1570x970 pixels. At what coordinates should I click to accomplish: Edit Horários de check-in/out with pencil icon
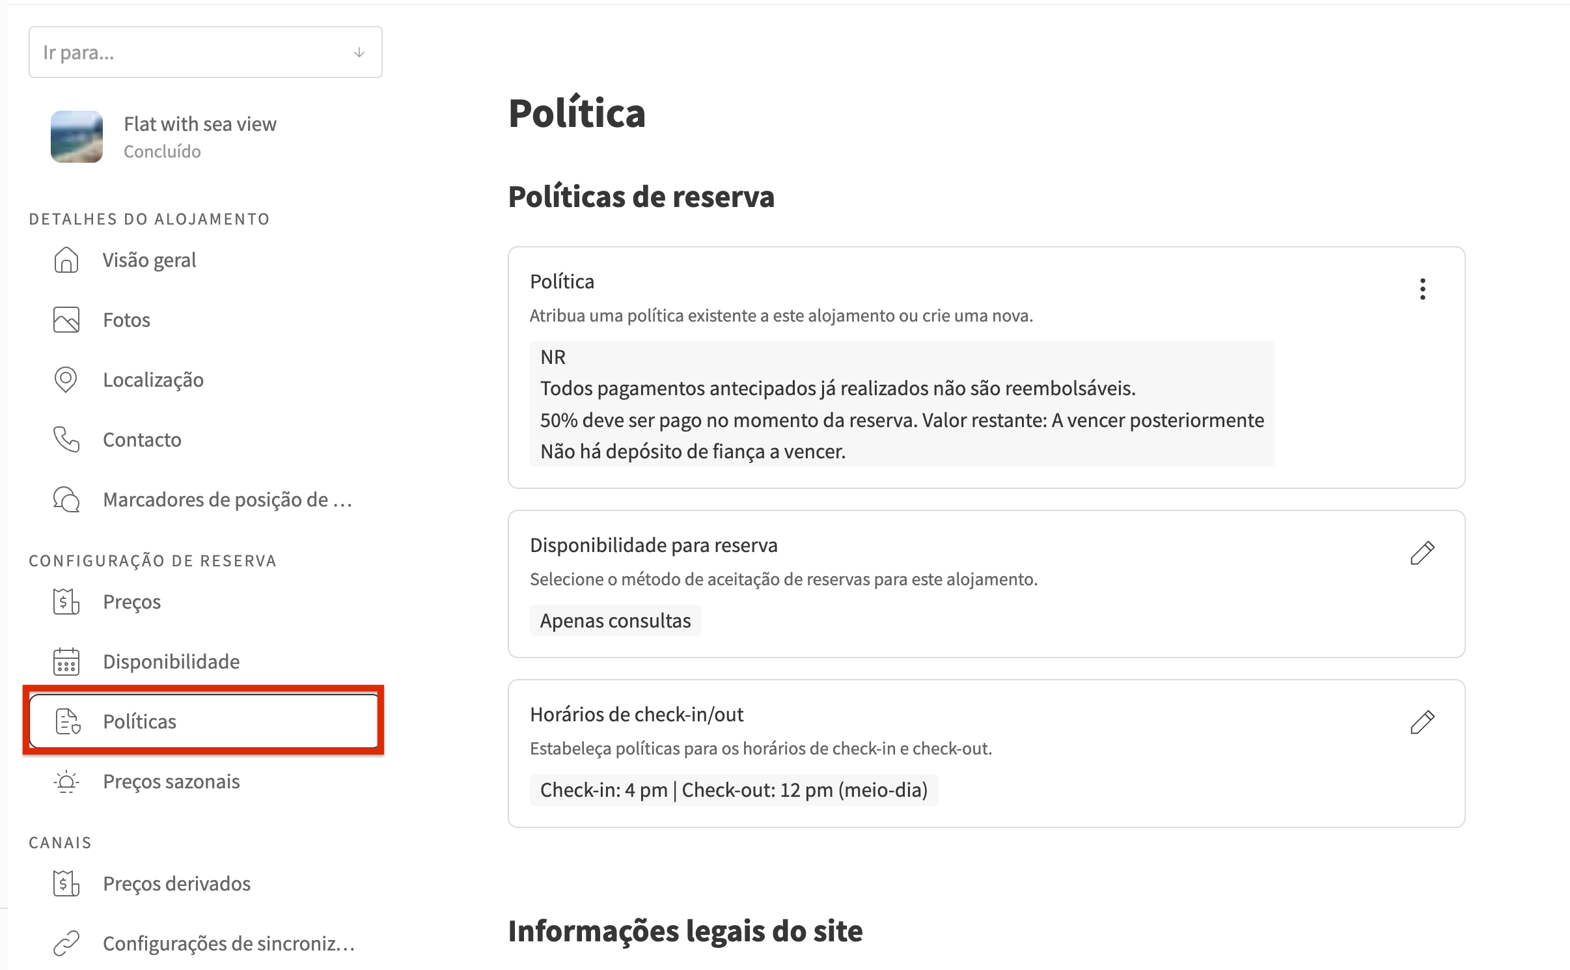pyautogui.click(x=1422, y=722)
